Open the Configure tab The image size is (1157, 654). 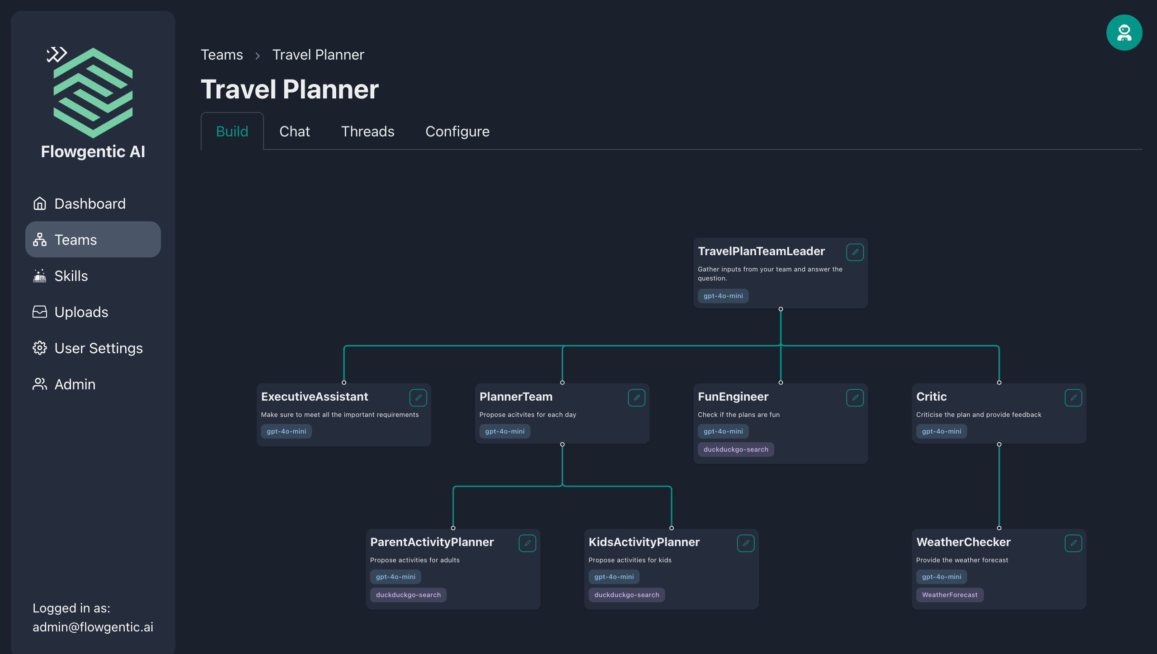[x=457, y=131]
